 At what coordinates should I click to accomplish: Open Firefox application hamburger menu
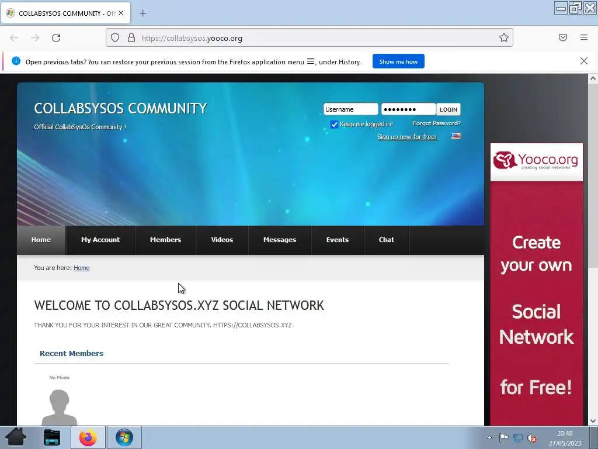pyautogui.click(x=584, y=37)
